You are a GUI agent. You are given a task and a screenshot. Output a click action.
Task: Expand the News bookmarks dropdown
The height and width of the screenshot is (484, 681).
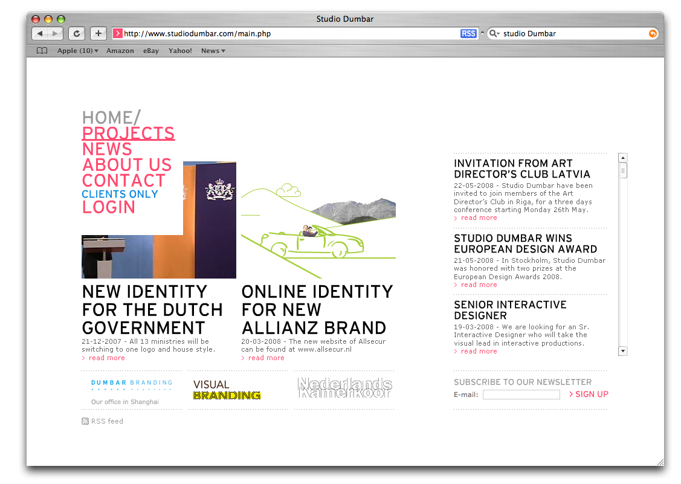[x=213, y=51]
